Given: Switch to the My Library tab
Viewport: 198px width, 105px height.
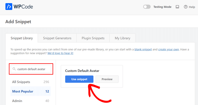Looking at the screenshot, I should pyautogui.click(x=123, y=38).
